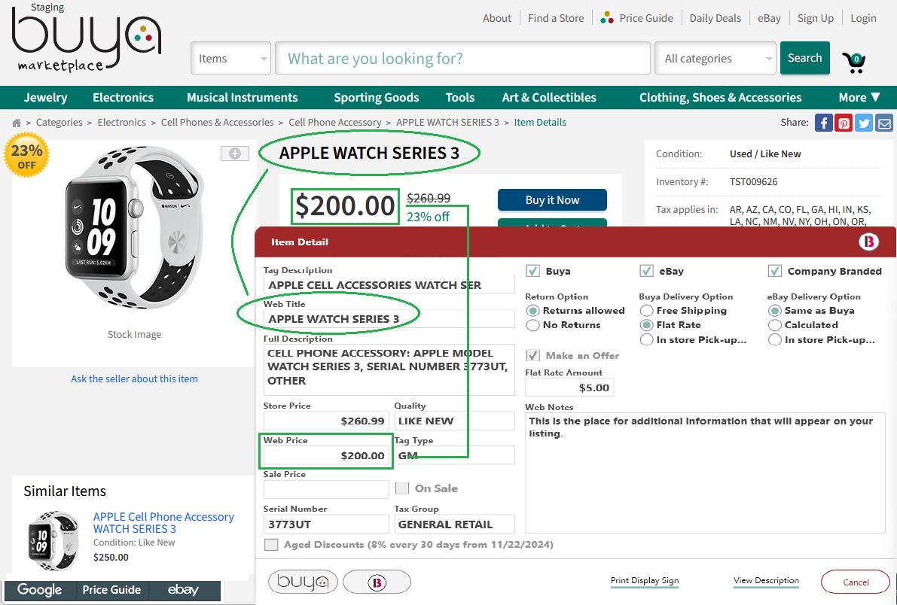
Task: Open the Daily Deals link
Action: coord(715,18)
